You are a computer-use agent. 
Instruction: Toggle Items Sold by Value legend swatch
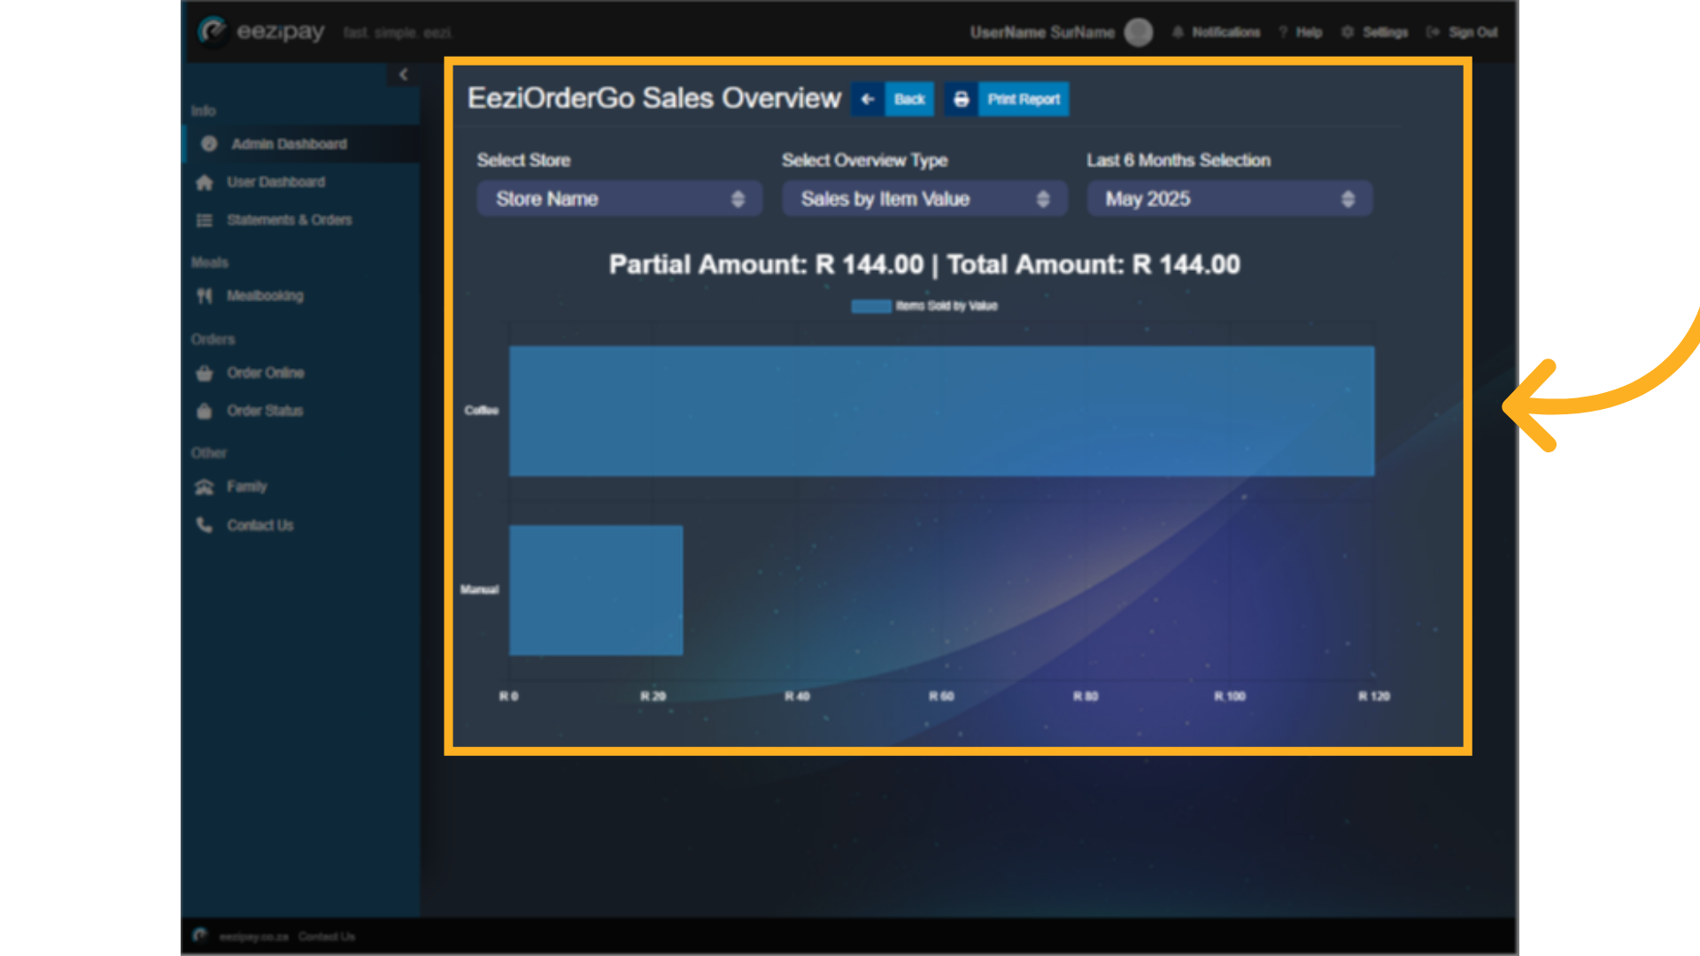871,306
